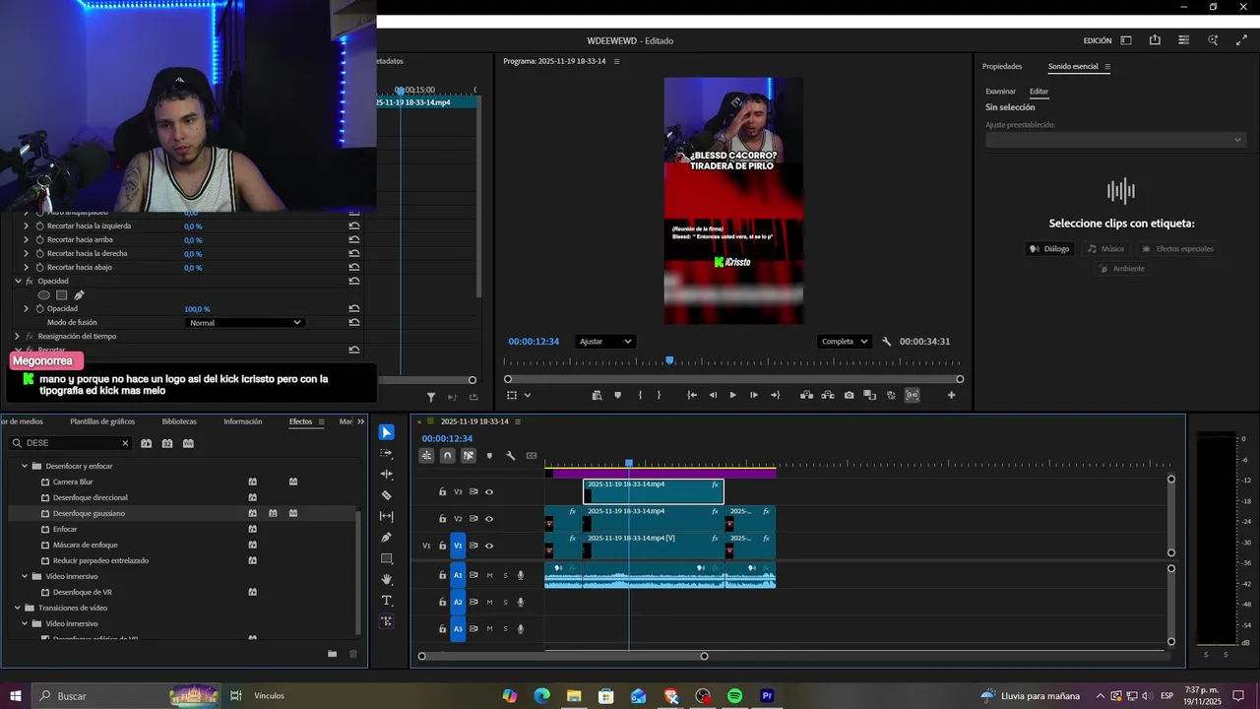The image size is (1260, 709).
Task: Switch to the Propiedades tab
Action: 1002,66
